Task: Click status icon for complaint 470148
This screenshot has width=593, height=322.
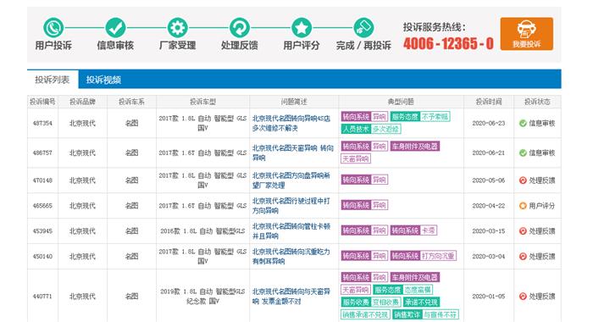Action: coord(523,180)
